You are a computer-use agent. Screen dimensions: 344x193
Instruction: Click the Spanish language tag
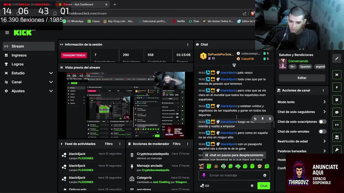tap(305, 66)
